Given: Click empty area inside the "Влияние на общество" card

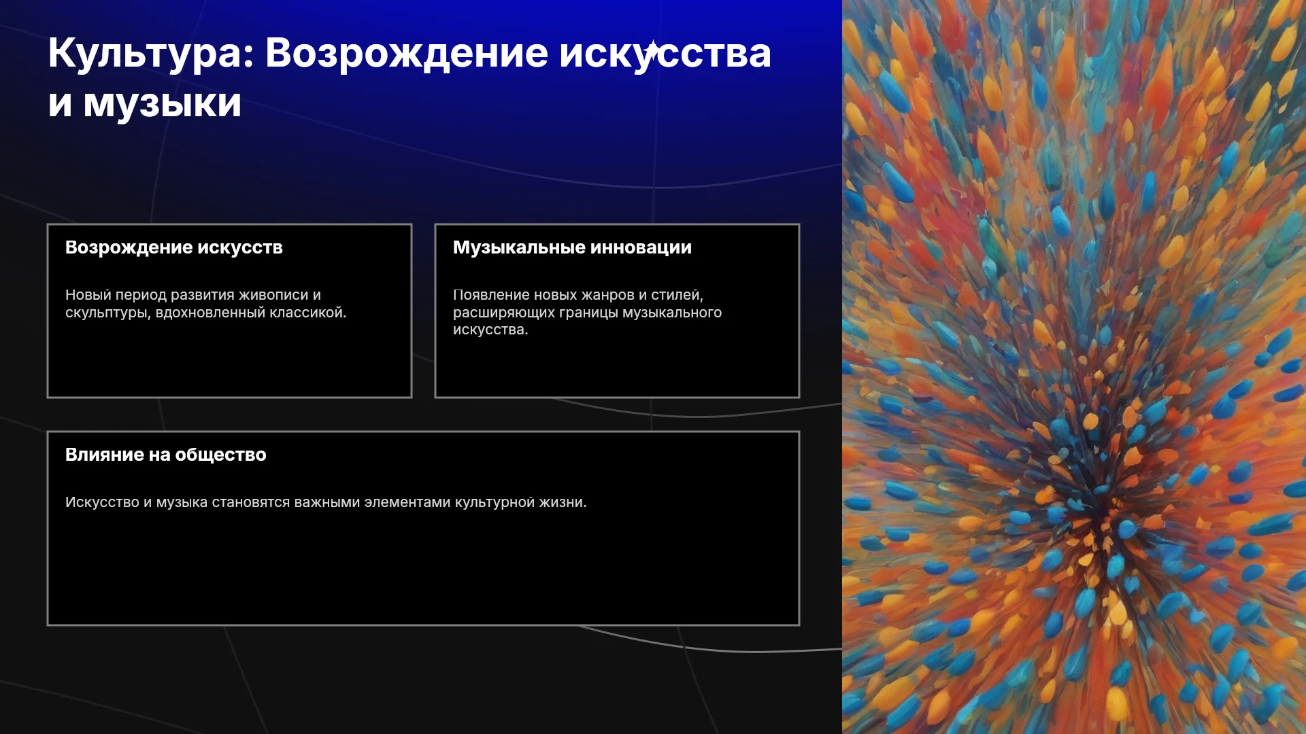Looking at the screenshot, I should (x=423, y=571).
